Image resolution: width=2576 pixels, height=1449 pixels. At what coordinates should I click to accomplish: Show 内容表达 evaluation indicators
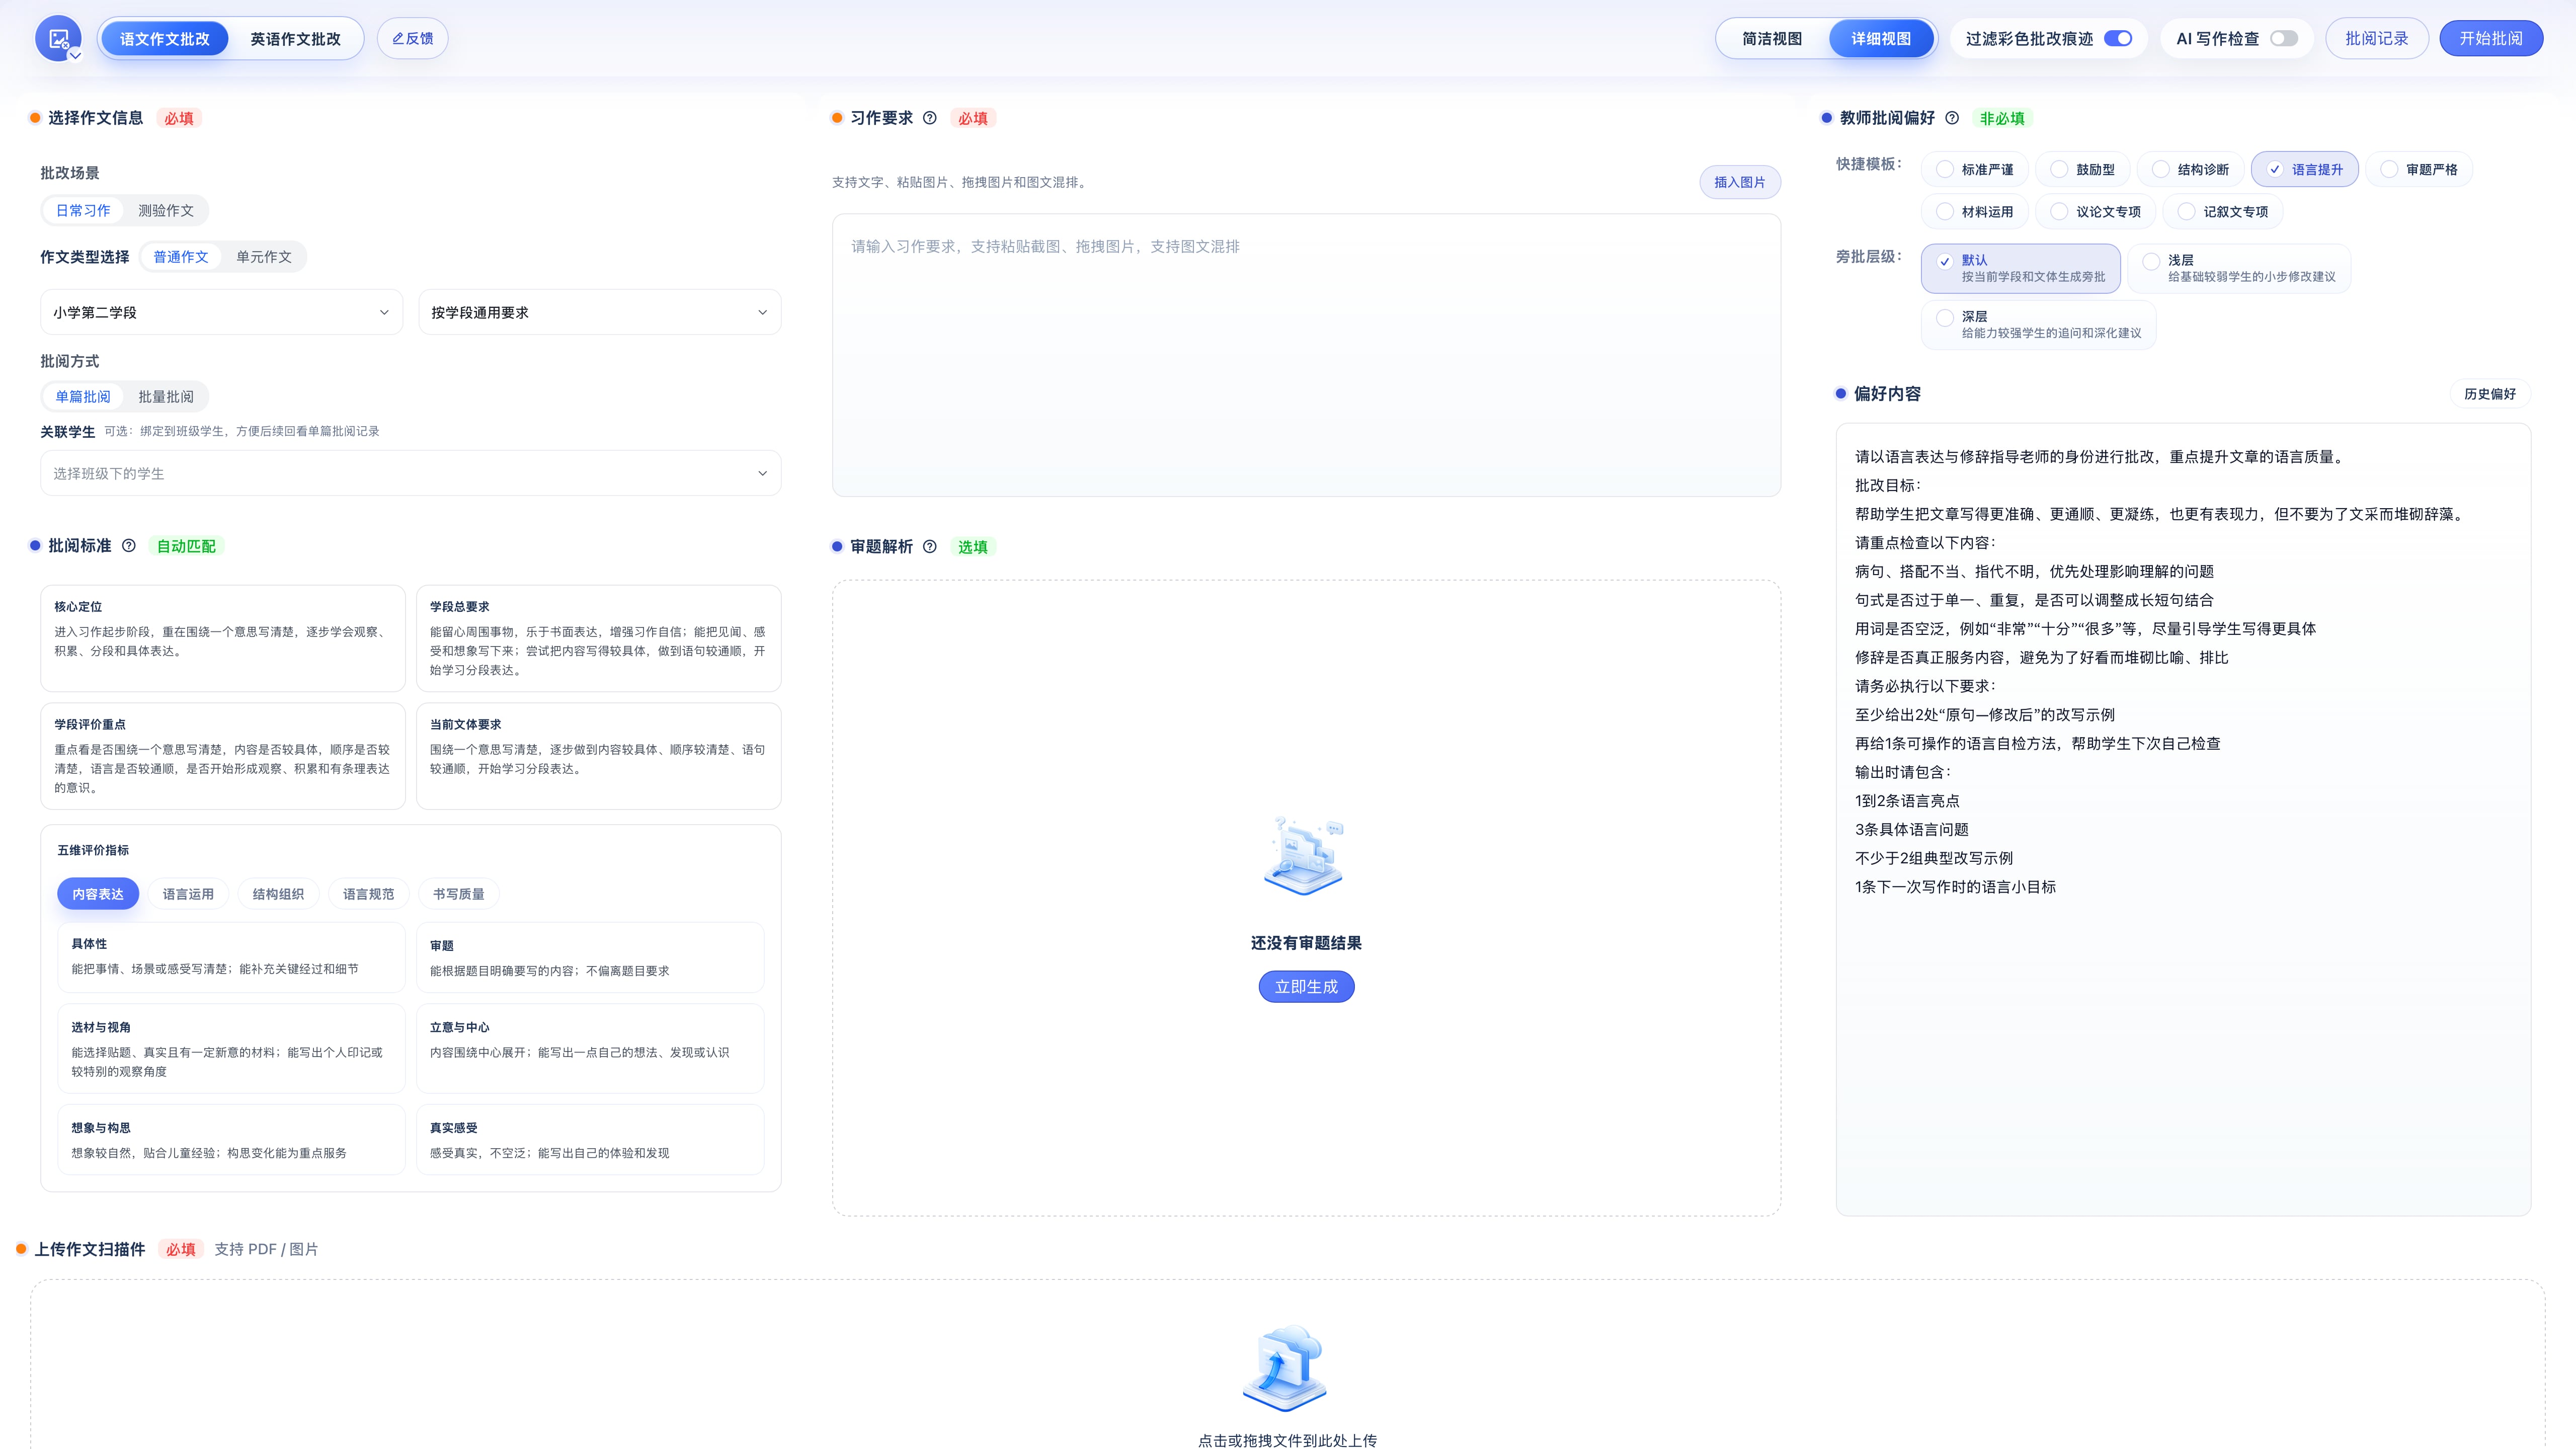click(x=98, y=894)
